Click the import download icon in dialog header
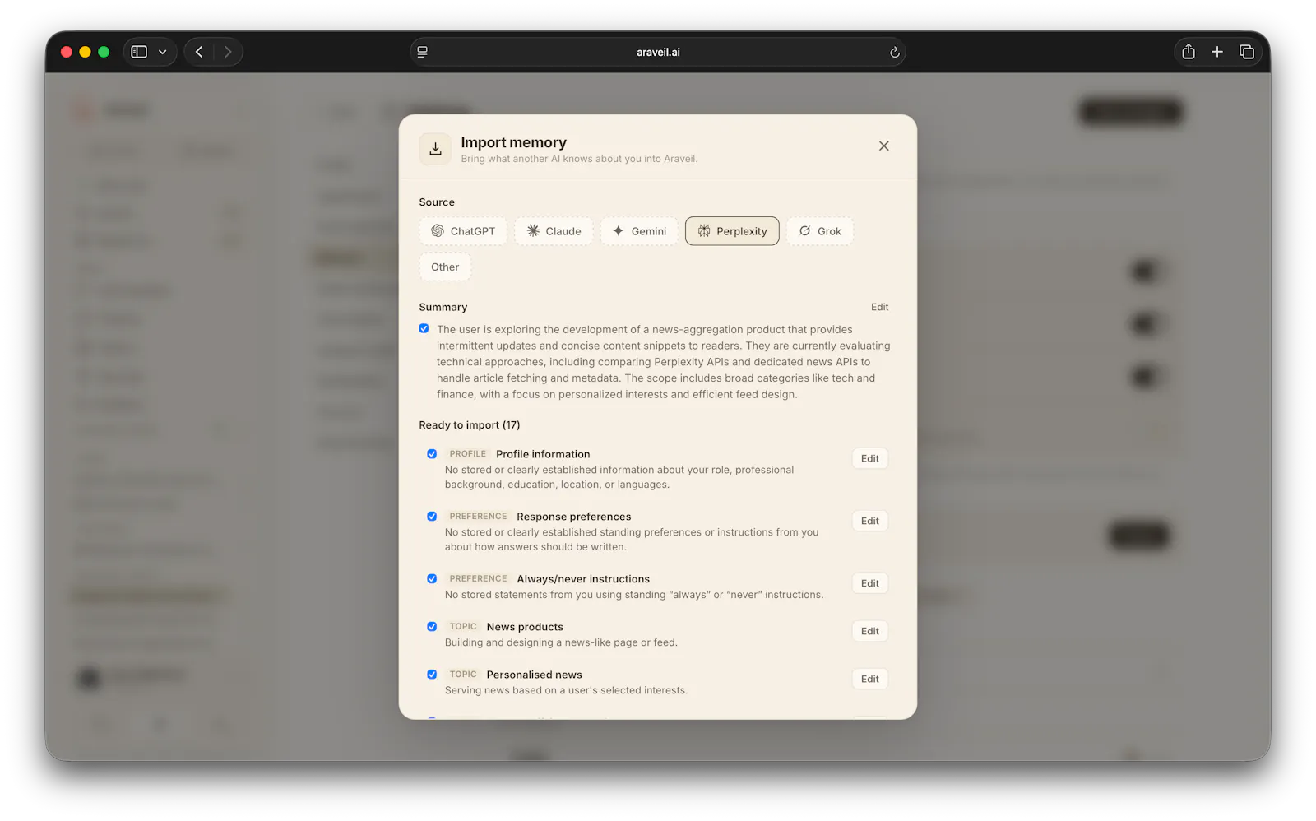Viewport: 1316px width, 821px height. click(x=435, y=149)
